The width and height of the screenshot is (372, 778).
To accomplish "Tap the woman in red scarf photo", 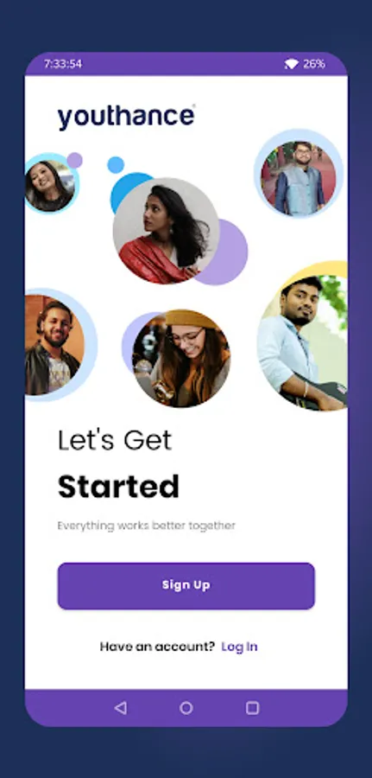I will point(166,231).
